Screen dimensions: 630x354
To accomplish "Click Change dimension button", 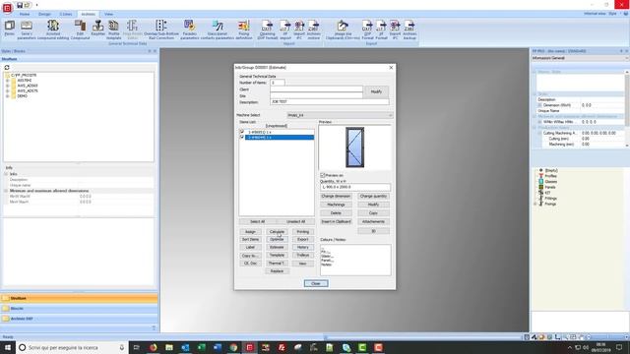I will point(336,197).
